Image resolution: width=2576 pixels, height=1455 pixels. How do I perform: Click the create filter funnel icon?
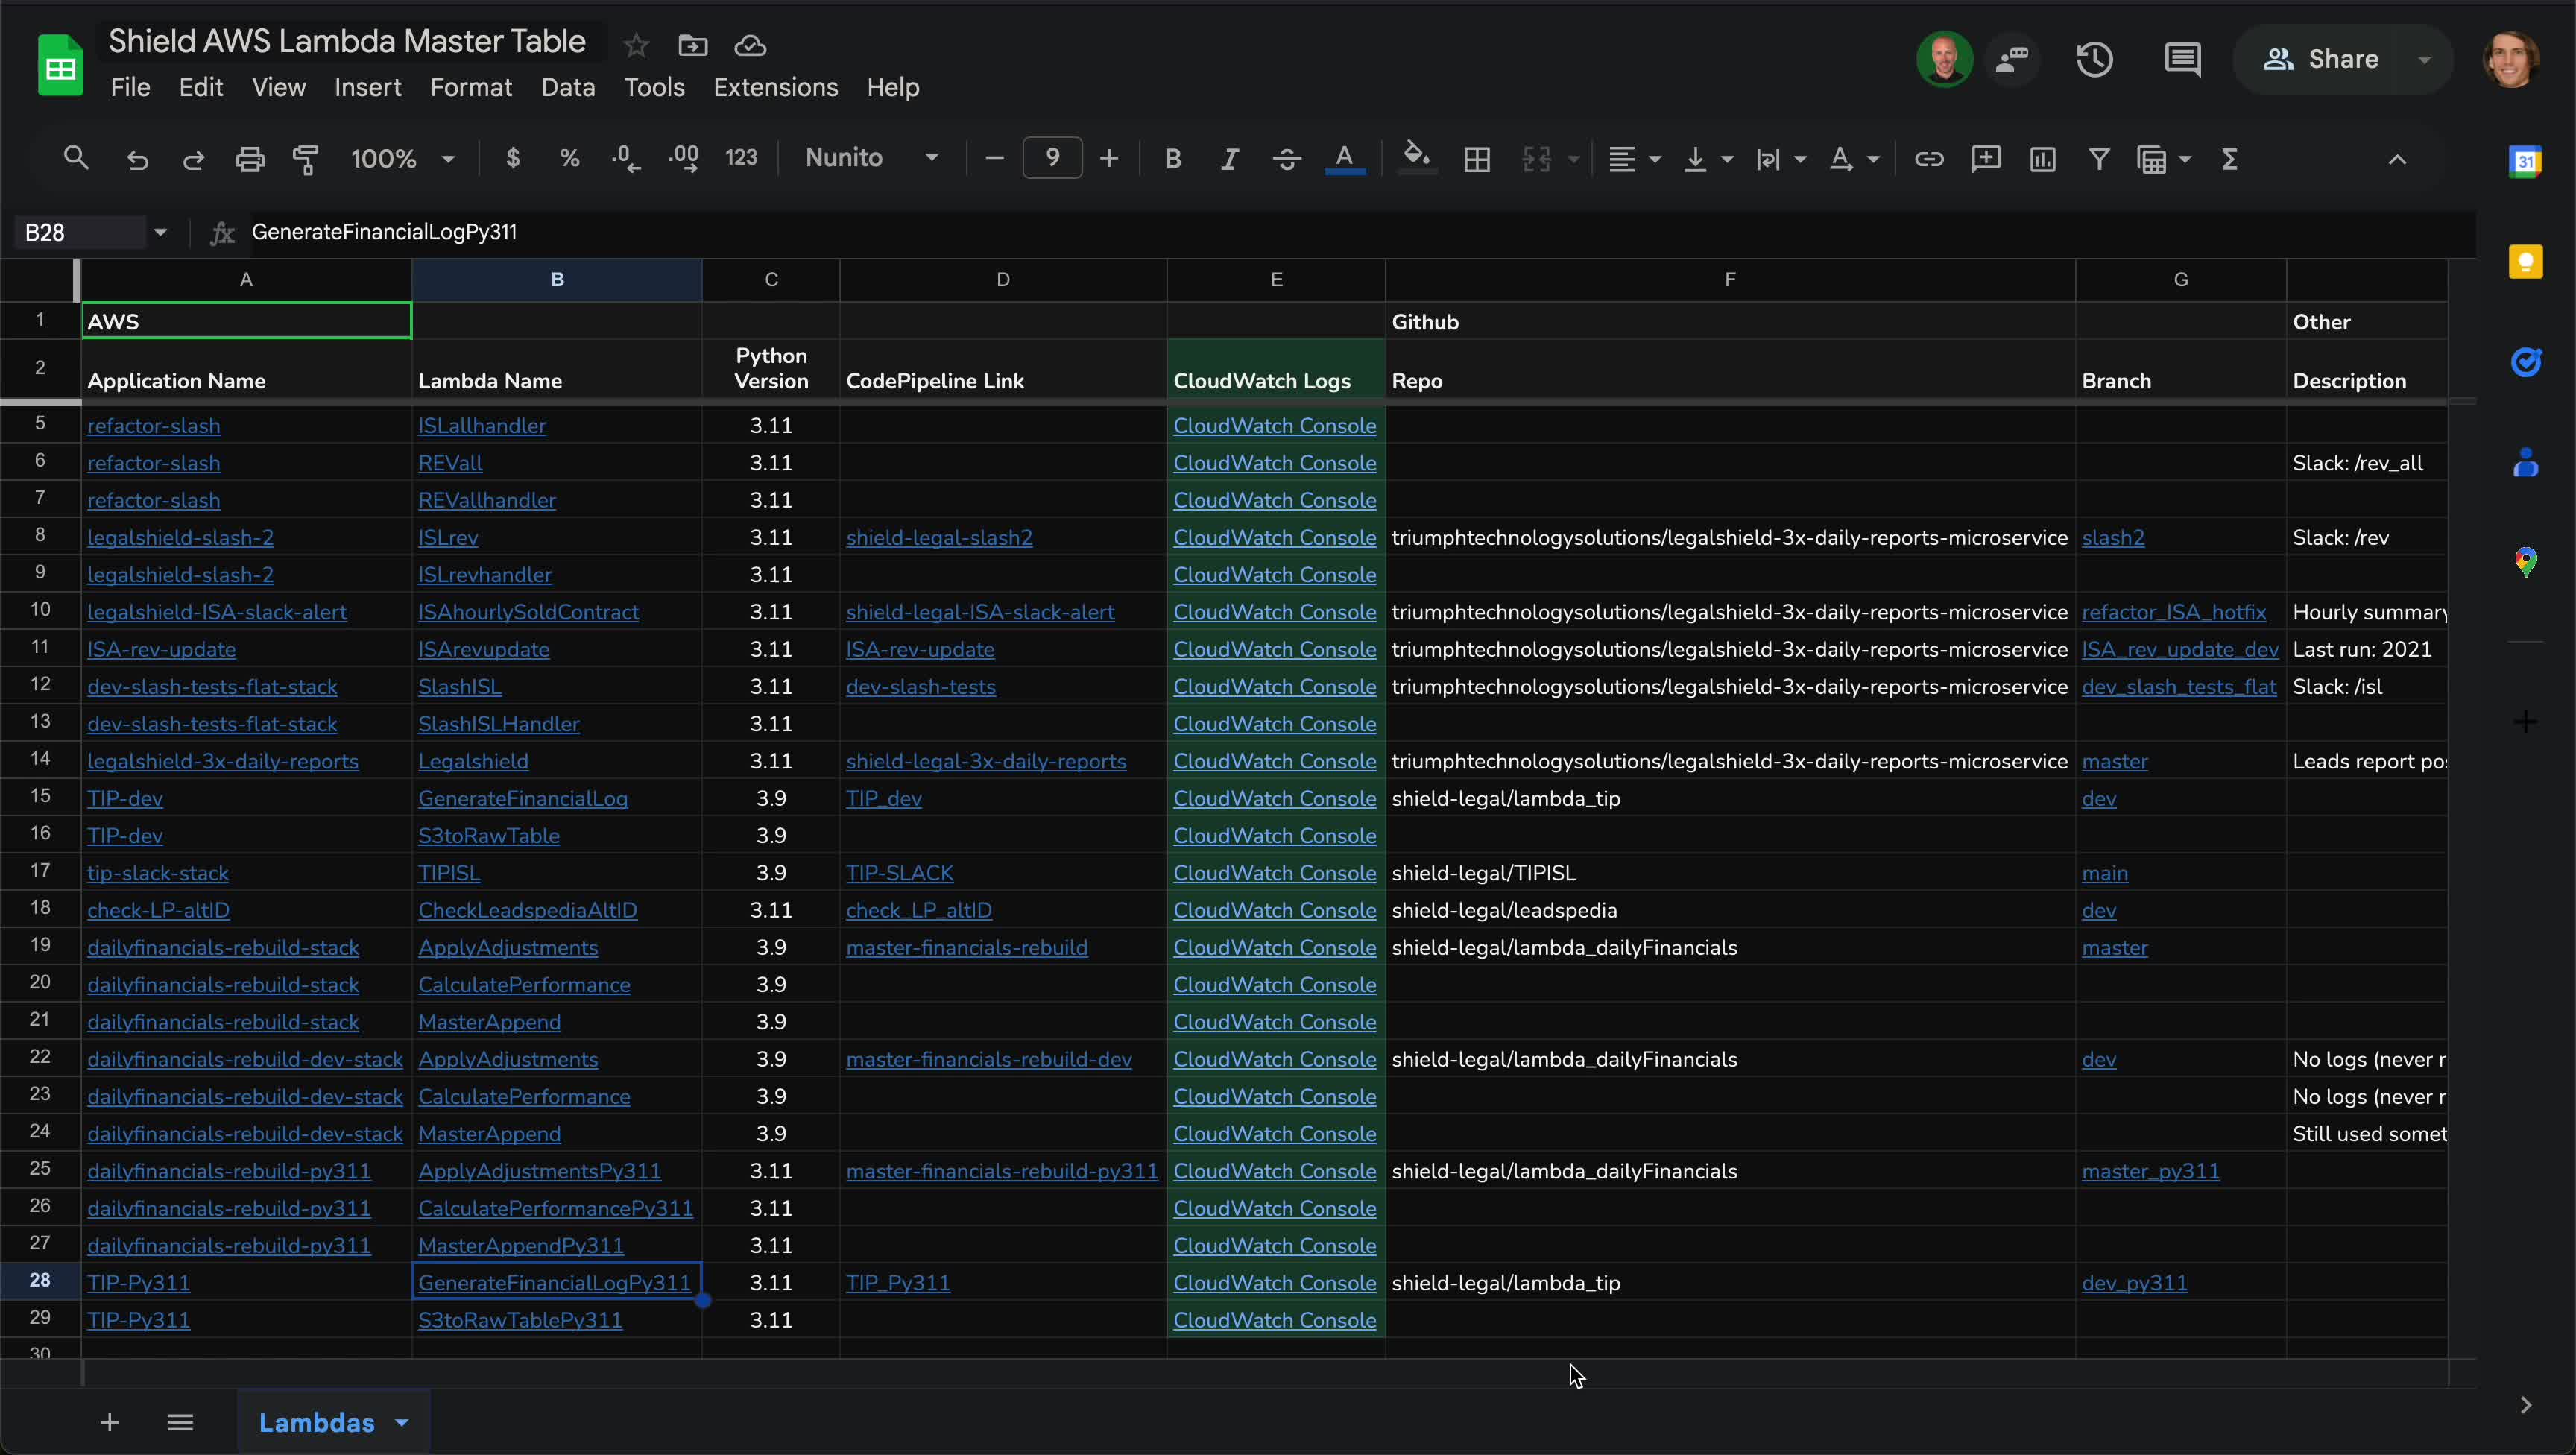(x=2099, y=159)
